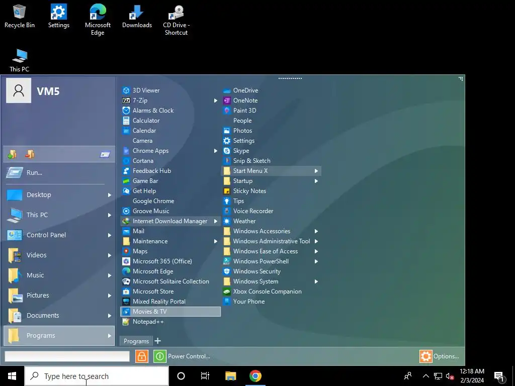Viewport: 515px width, 386px height.
Task: Open Movies & TV
Action: tap(170, 312)
